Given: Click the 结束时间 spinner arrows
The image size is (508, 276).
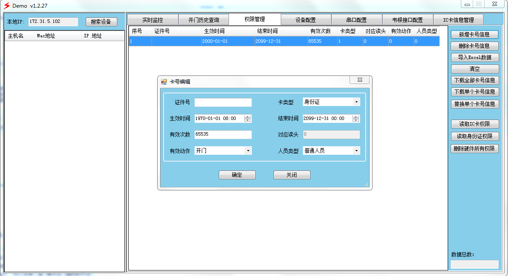Looking at the screenshot, I should click(x=356, y=119).
